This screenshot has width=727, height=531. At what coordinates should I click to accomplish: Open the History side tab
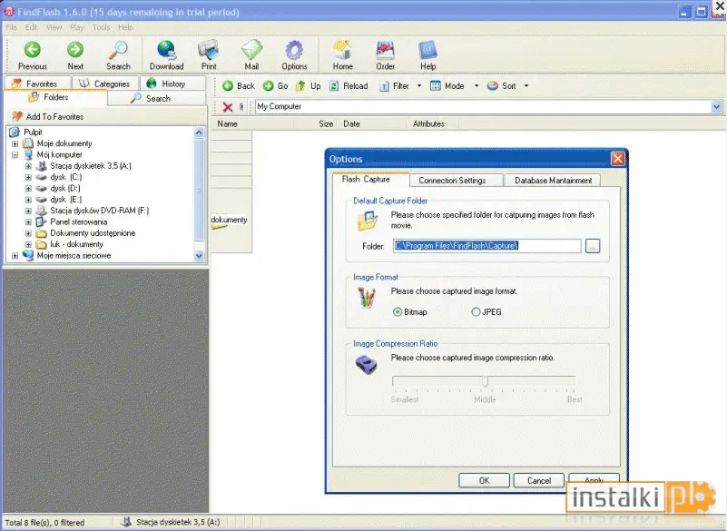tap(173, 84)
